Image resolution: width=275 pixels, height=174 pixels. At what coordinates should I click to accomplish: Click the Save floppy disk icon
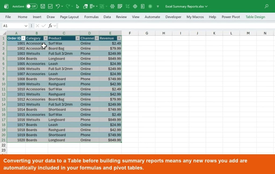coord(43,6)
